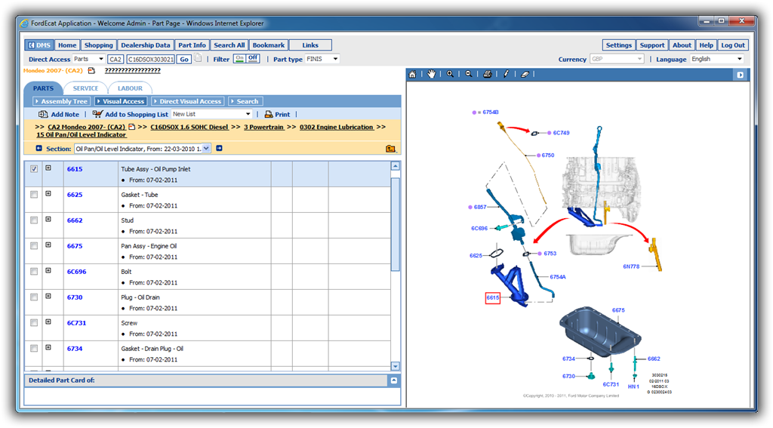Image resolution: width=773 pixels, height=428 pixels.
Task: Expand the 6675 row plus icon
Action: pos(48,245)
